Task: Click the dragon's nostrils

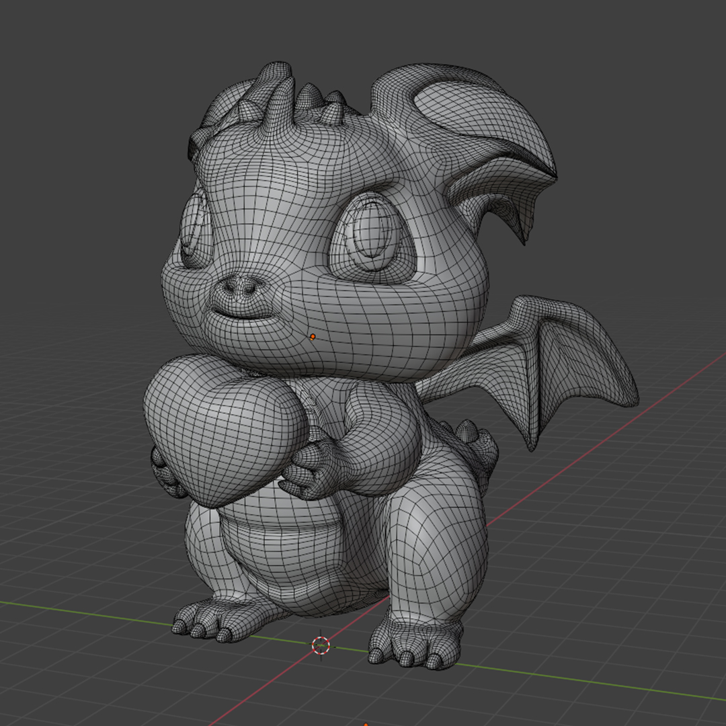Action: (242, 287)
